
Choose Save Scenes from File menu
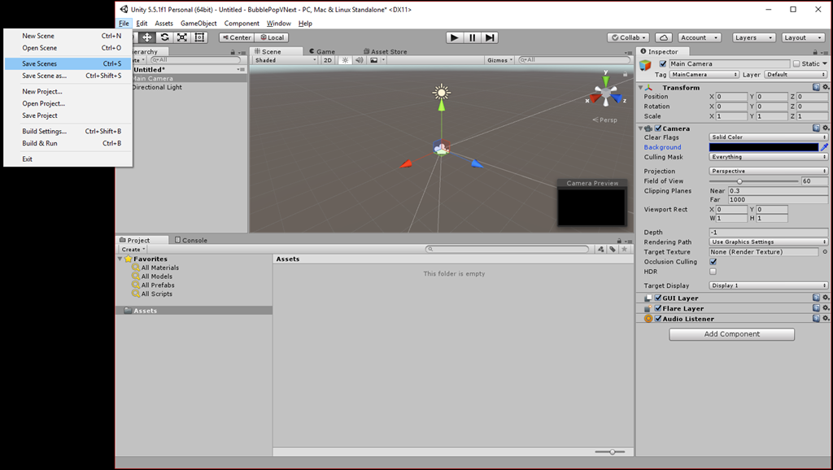pos(68,63)
